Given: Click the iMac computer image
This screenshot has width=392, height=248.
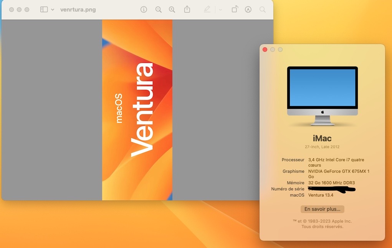Looking at the screenshot, I should coord(322,96).
